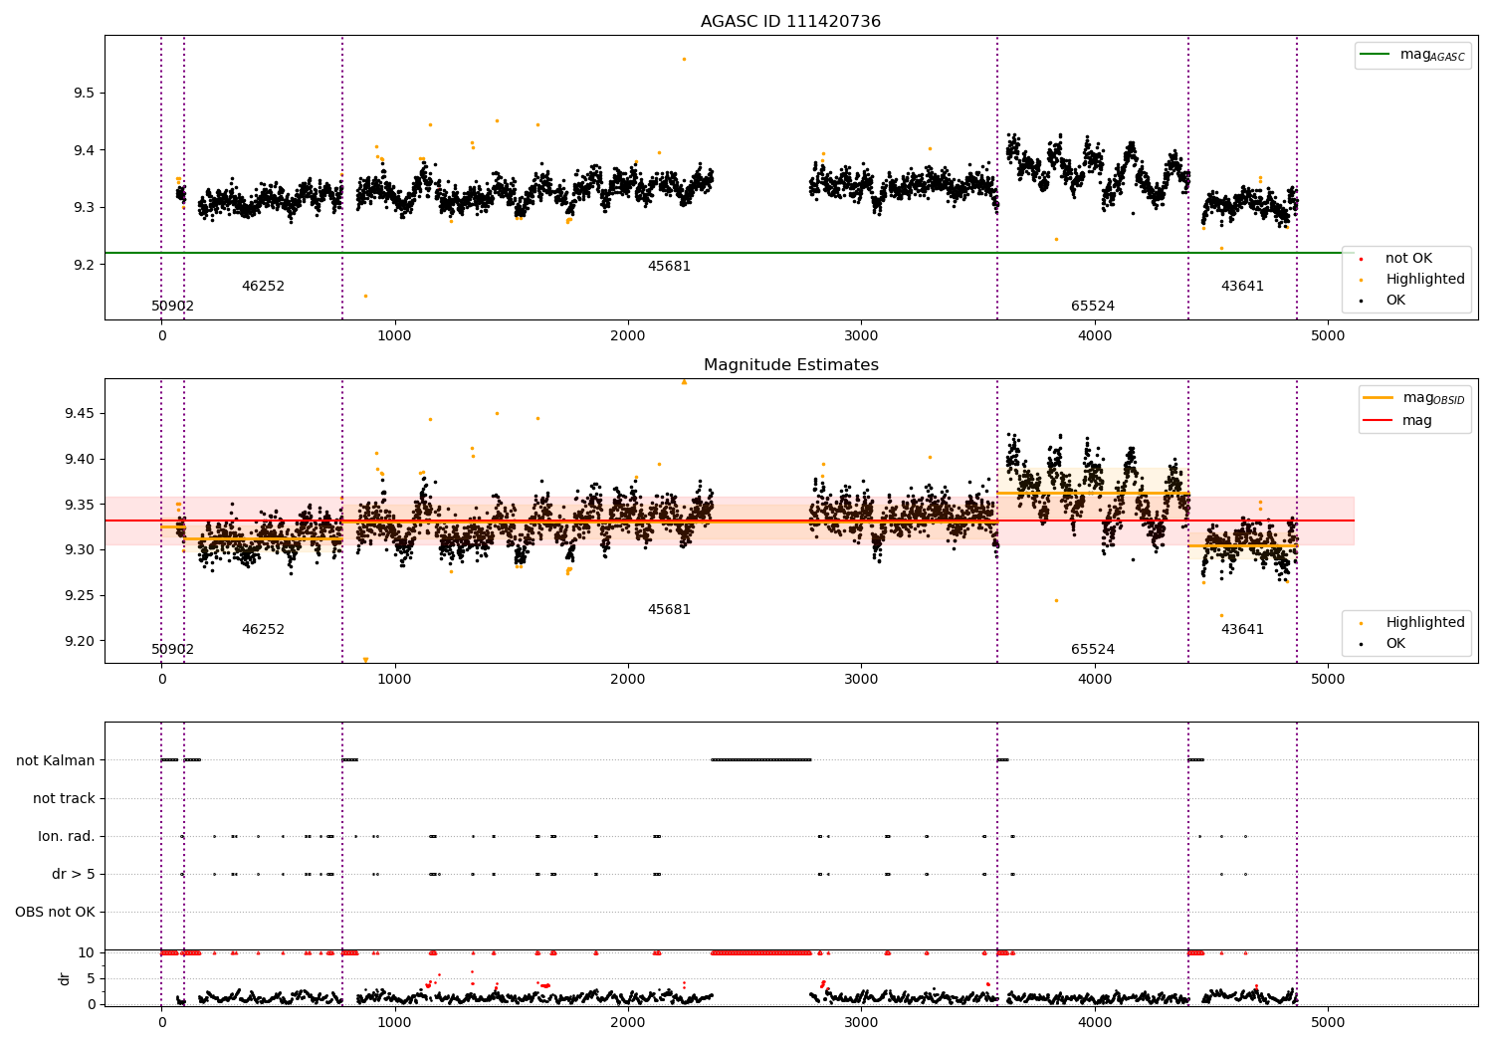Click the 'not track' row label
The height and width of the screenshot is (1045, 1493).
tap(64, 799)
